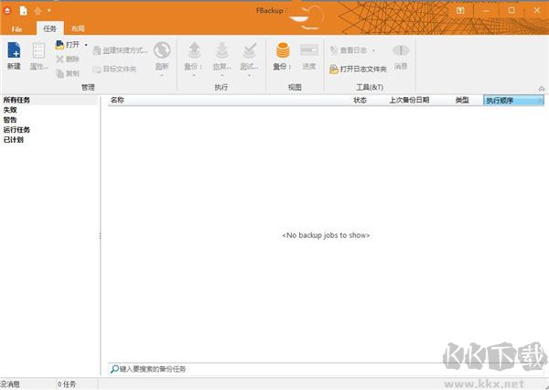Open the 属性 properties icon

38,50
